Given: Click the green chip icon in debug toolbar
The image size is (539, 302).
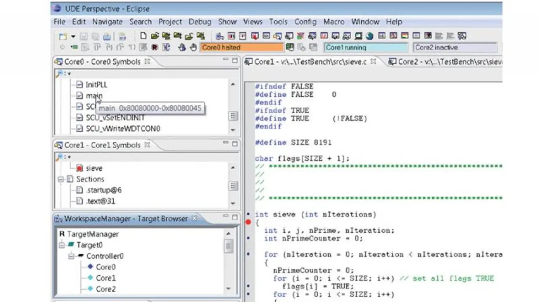Looking at the screenshot, I should coord(75,48).
